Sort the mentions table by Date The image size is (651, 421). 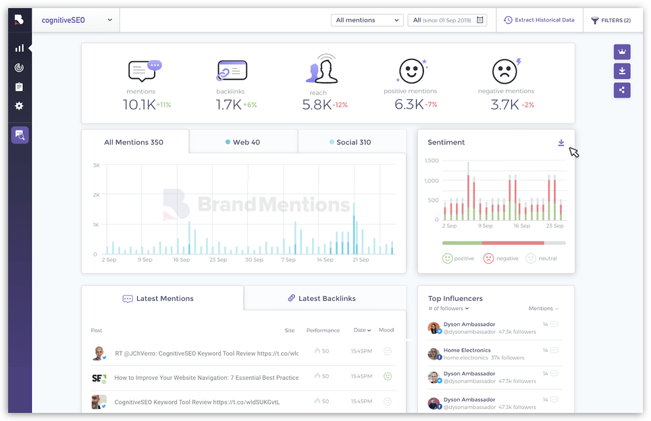pyautogui.click(x=361, y=330)
